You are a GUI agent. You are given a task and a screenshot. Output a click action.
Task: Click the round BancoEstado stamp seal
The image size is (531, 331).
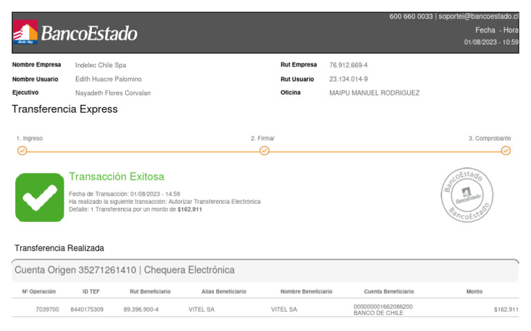click(467, 195)
